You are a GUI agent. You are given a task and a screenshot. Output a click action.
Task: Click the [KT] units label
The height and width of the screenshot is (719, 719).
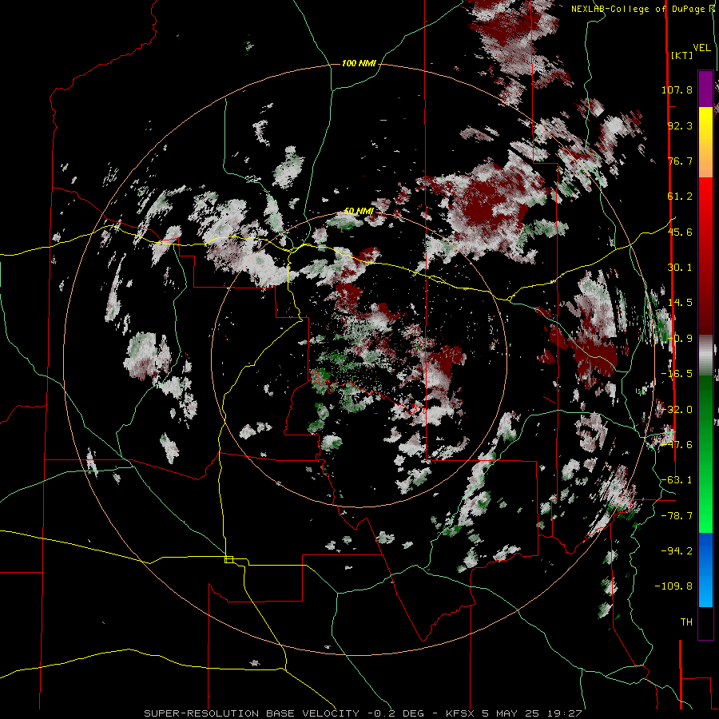[681, 55]
